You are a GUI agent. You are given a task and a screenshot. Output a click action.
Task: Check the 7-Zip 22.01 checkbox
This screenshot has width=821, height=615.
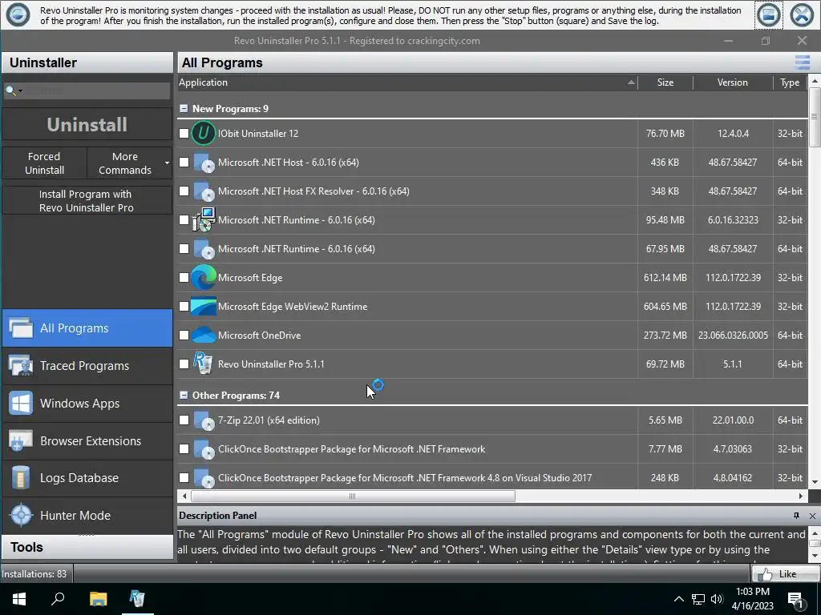pos(184,420)
